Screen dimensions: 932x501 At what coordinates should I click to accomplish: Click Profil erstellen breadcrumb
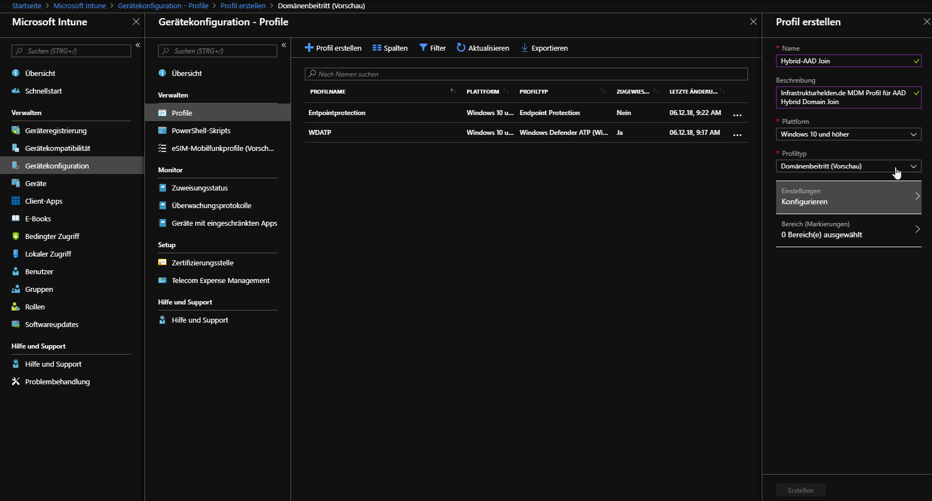click(x=243, y=6)
